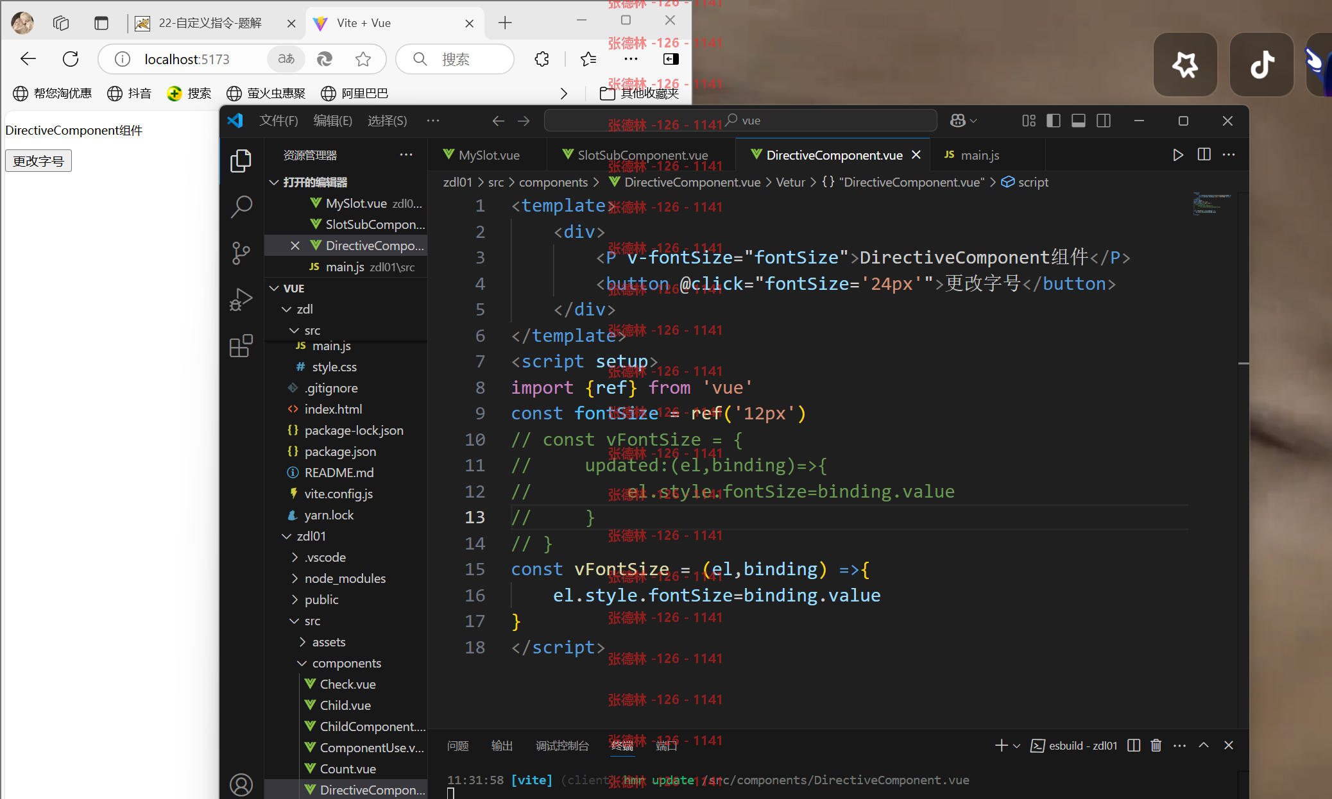Open the new terminal launch profile dropdown
The image size is (1332, 799).
click(x=1016, y=746)
